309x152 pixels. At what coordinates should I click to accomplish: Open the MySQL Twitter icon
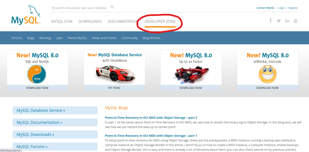click(279, 21)
